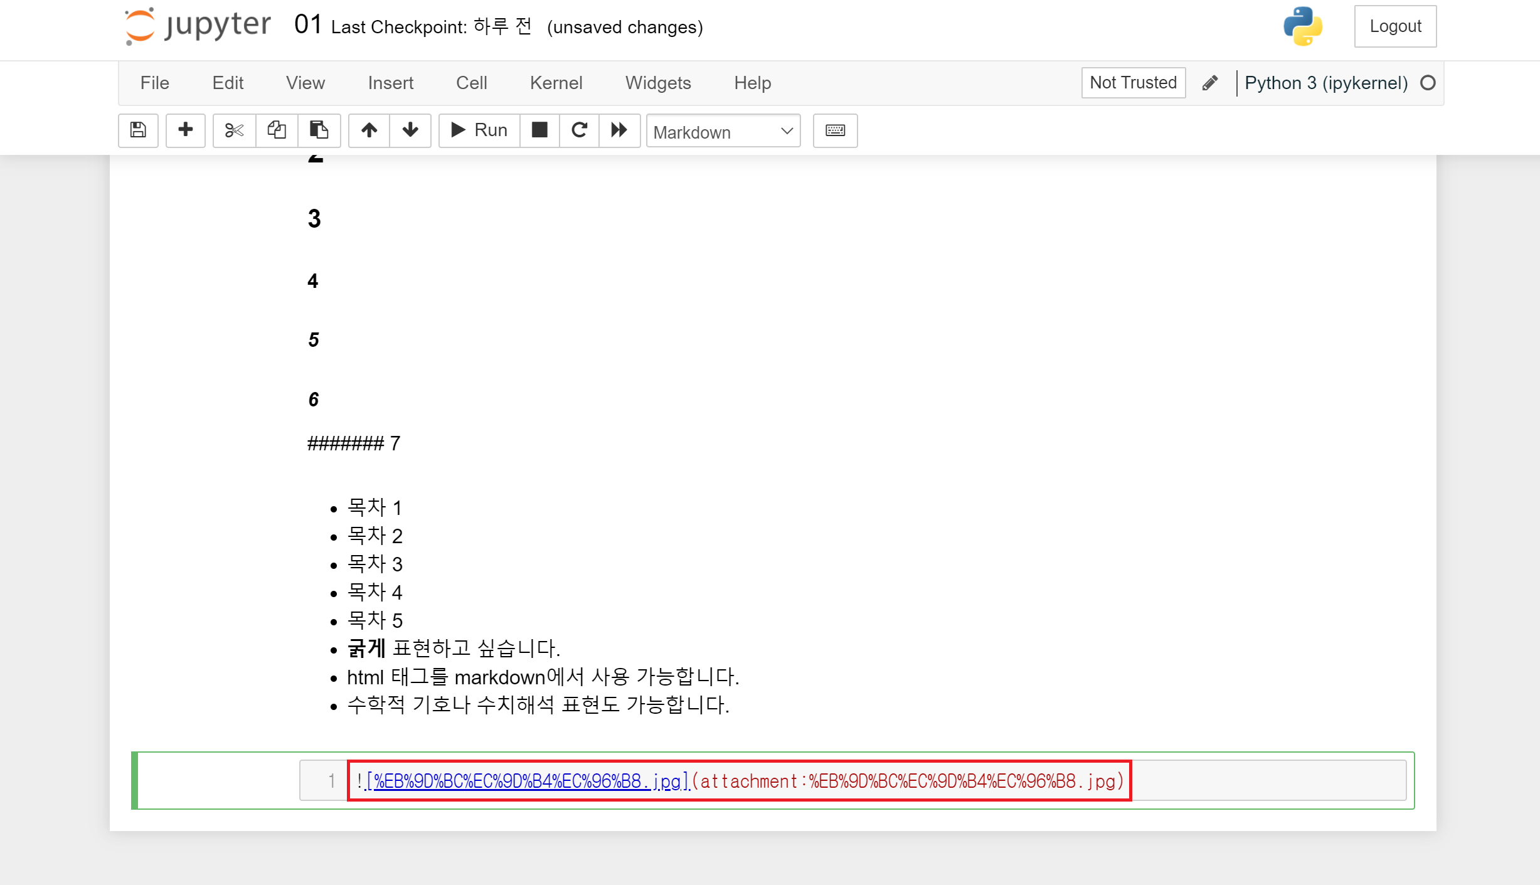Click the notebook title 01 to rename
1540x885 pixels.
(x=307, y=25)
